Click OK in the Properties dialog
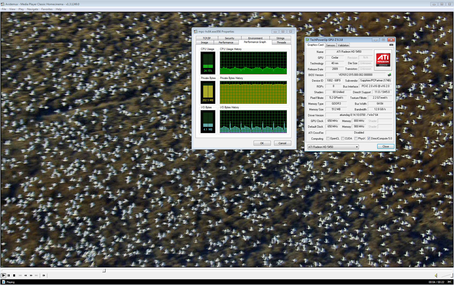The image size is (454, 285). tap(262, 143)
